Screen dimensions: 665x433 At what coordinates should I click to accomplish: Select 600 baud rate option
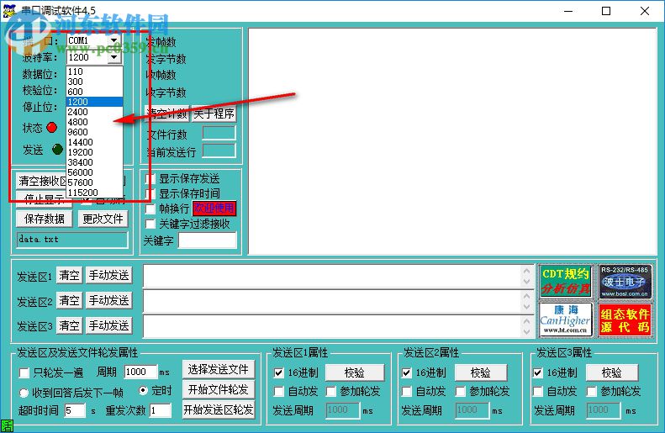[94, 92]
